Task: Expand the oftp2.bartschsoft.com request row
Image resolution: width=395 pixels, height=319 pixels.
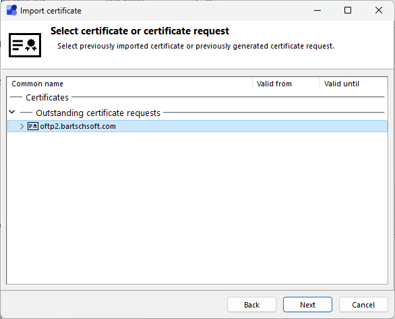Action: point(22,126)
